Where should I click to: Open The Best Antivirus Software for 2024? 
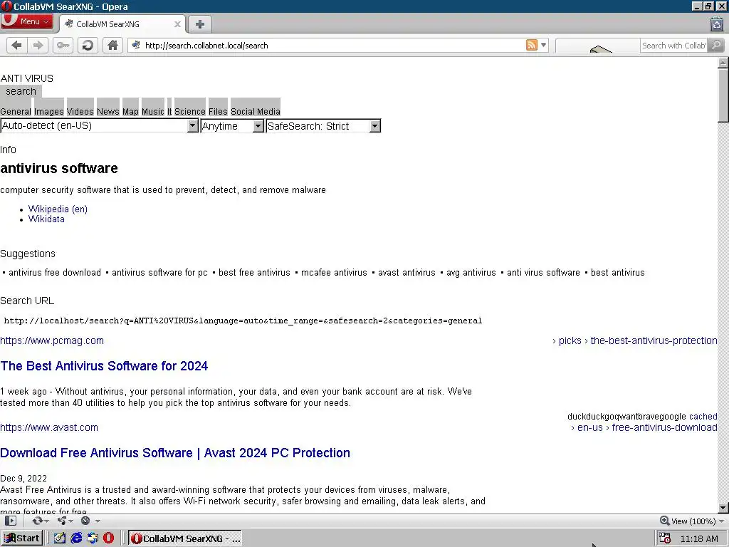click(104, 366)
